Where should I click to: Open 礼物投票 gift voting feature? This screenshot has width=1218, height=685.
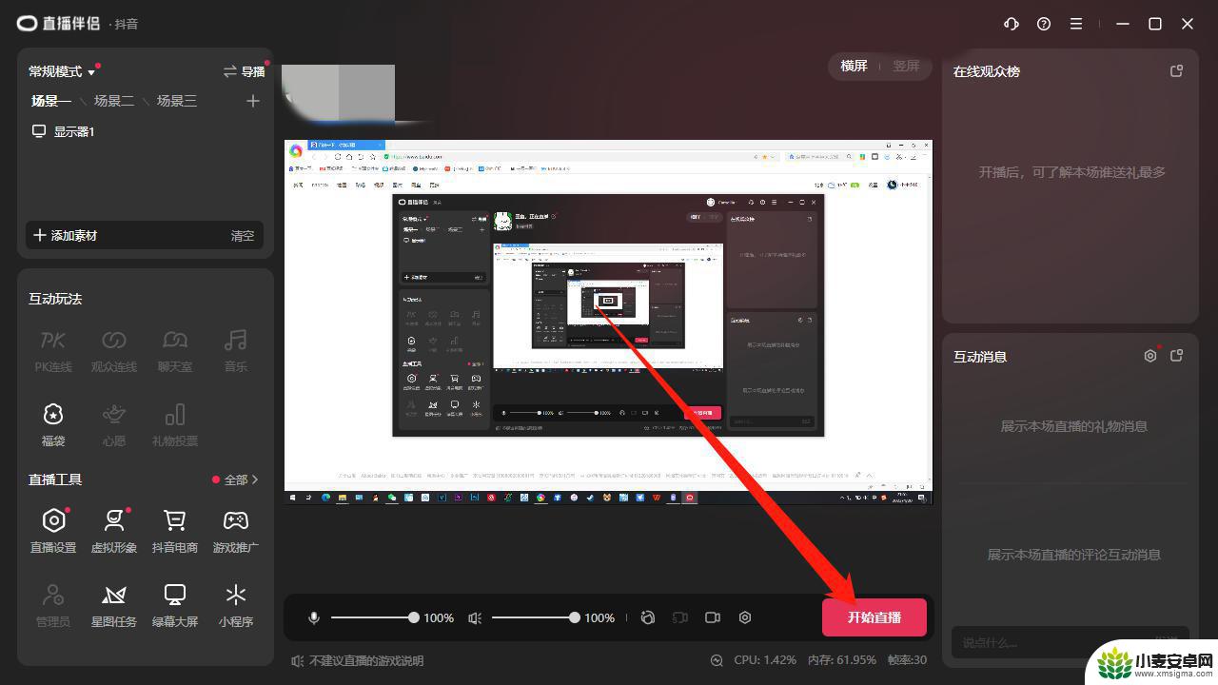click(x=175, y=424)
